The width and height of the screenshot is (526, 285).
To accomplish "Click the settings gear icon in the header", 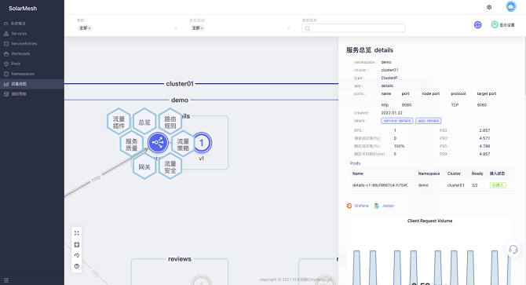I will tap(489, 7).
